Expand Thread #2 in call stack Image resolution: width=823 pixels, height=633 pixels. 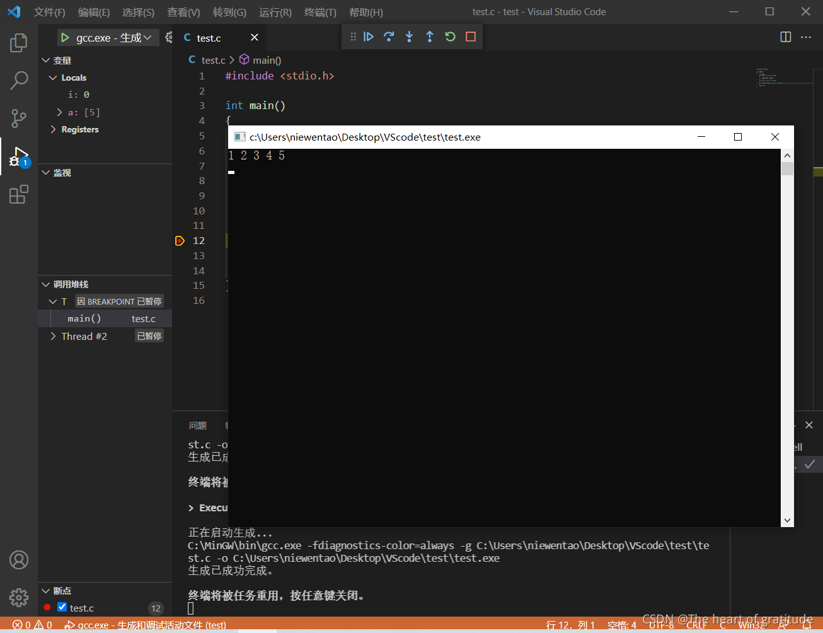[x=53, y=336]
